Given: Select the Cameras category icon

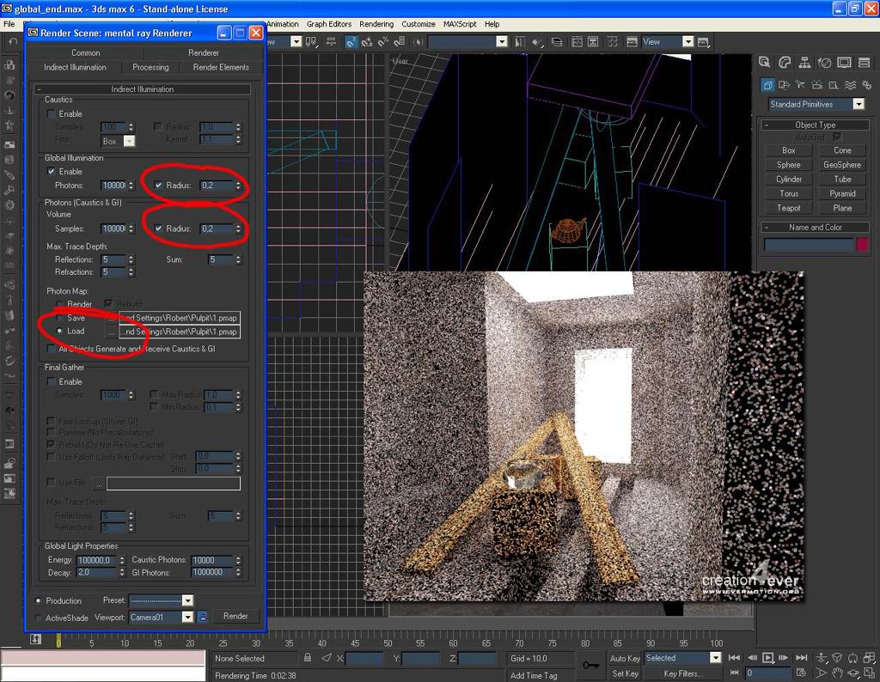Looking at the screenshot, I should tap(817, 85).
